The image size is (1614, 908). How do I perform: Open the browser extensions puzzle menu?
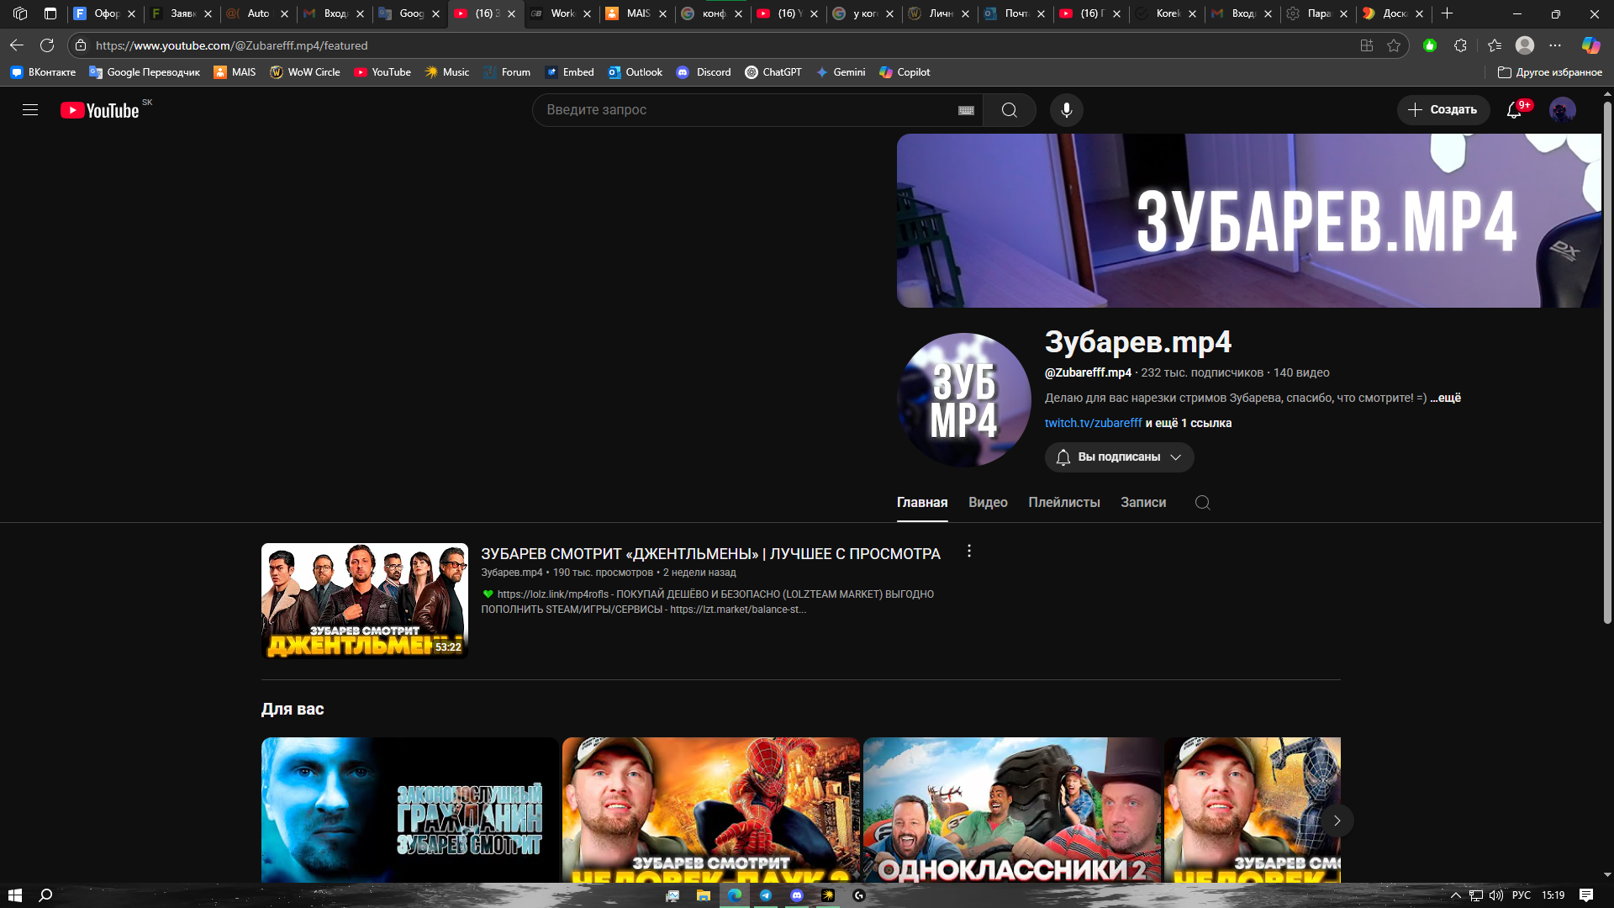tap(1460, 45)
